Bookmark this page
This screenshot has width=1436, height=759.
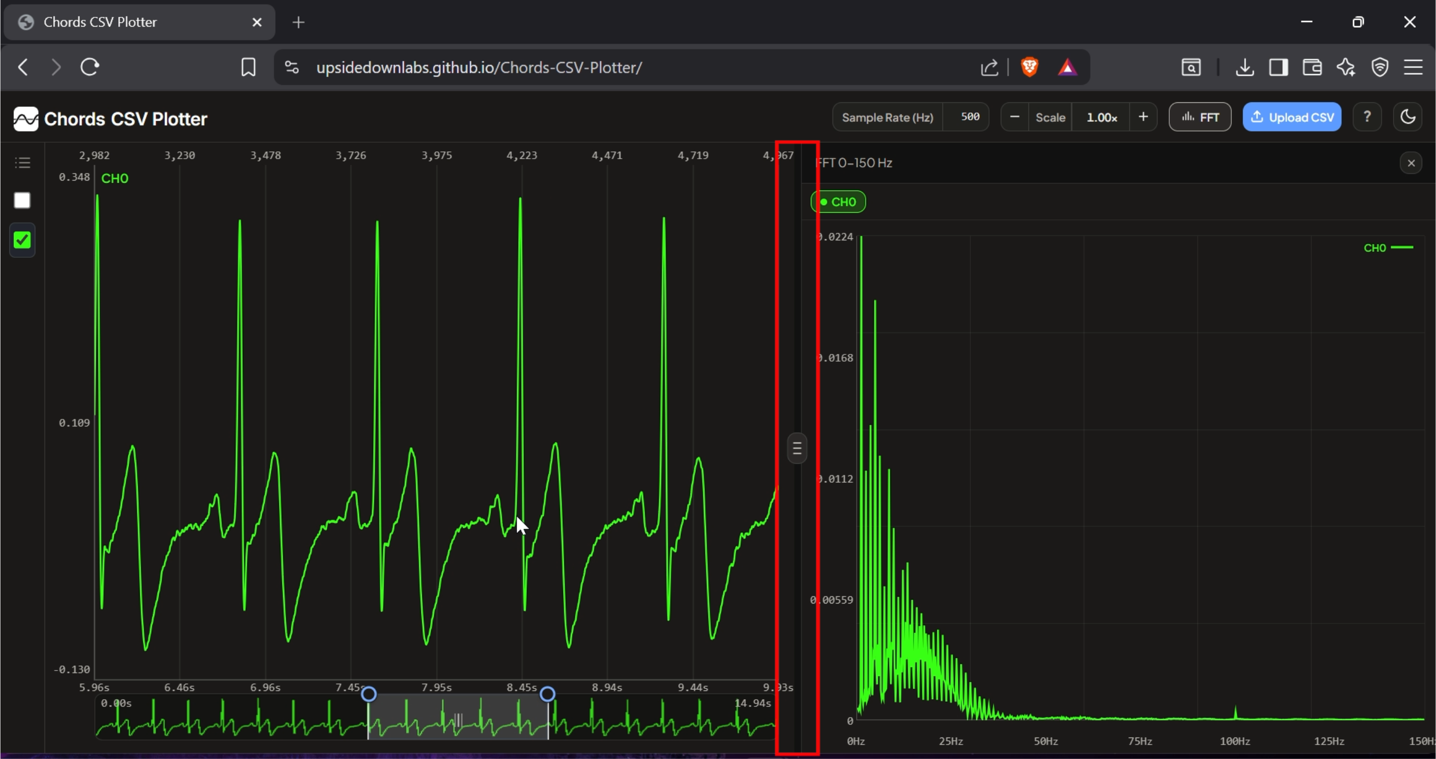coord(248,68)
